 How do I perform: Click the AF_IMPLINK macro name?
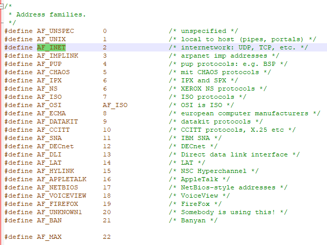(x=57, y=56)
